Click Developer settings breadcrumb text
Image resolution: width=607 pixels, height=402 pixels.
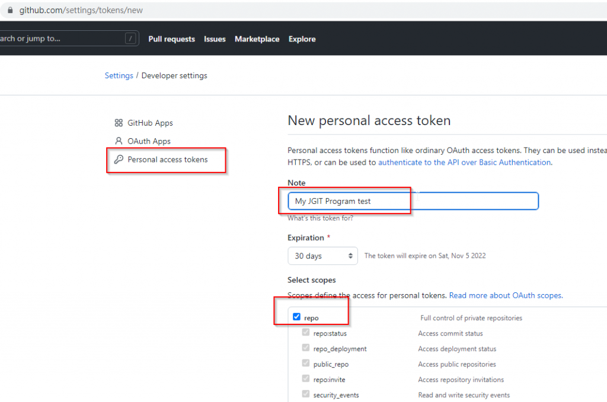point(174,75)
